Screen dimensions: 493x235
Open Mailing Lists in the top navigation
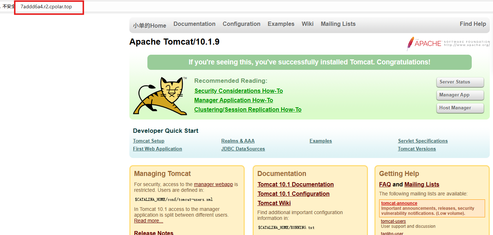[338, 24]
